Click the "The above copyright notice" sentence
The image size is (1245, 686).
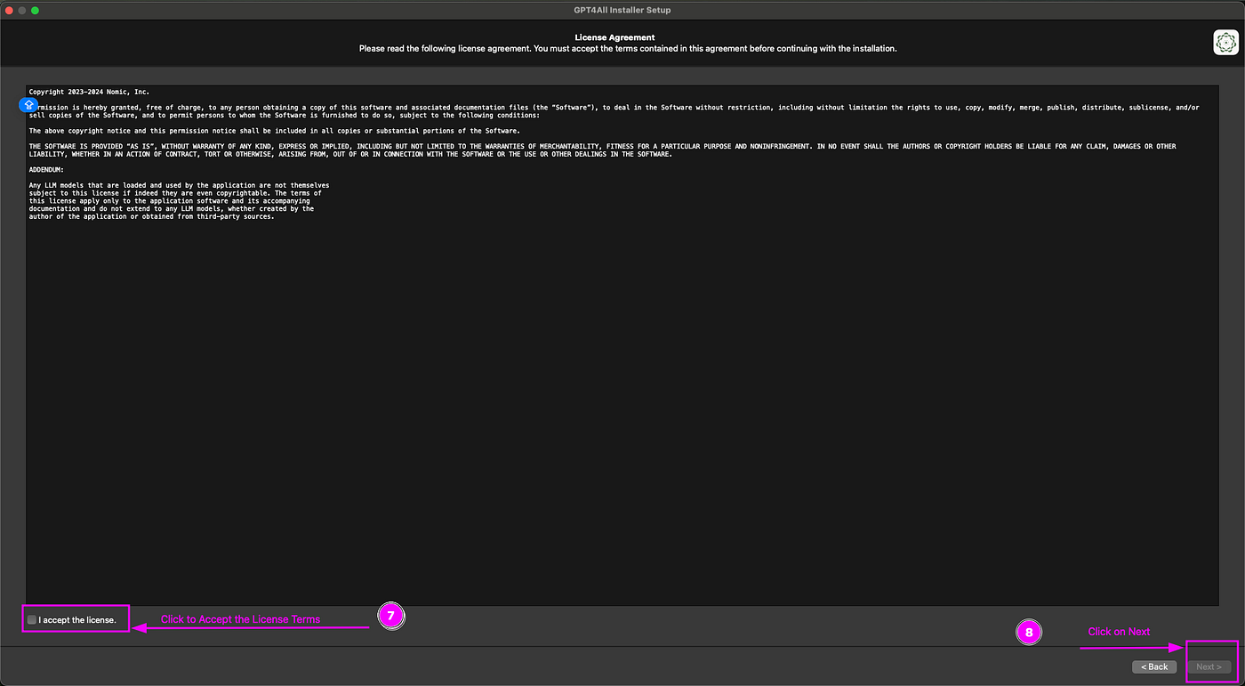coord(274,131)
